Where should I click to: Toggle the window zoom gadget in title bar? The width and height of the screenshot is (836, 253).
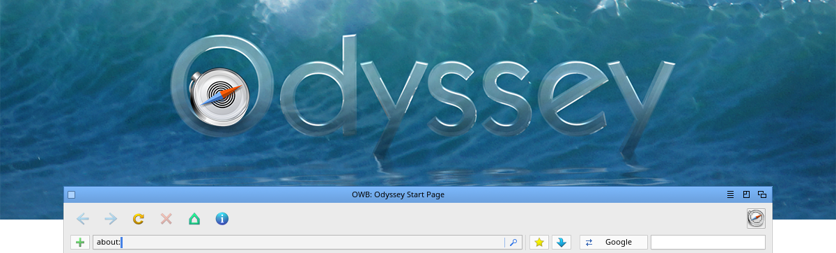coord(746,194)
